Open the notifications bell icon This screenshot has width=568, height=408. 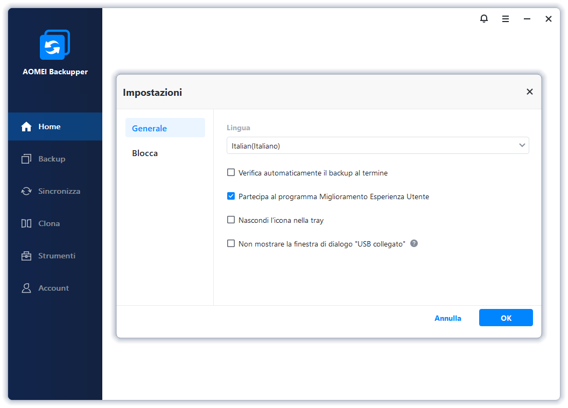[x=484, y=19]
